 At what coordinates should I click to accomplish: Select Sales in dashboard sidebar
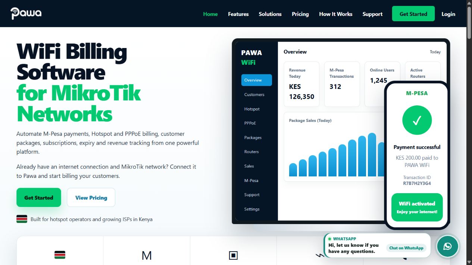[249, 166]
